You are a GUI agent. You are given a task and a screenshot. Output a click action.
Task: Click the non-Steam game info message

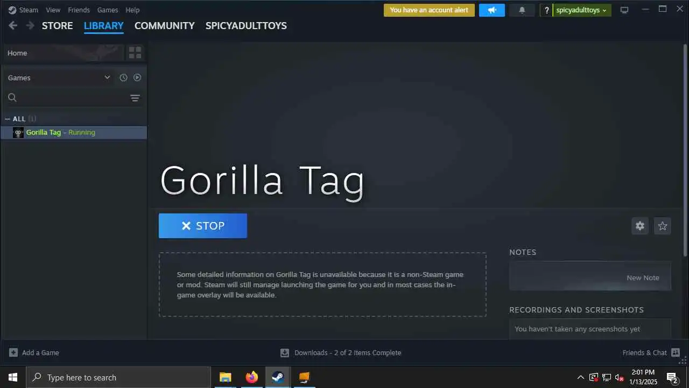(322, 285)
